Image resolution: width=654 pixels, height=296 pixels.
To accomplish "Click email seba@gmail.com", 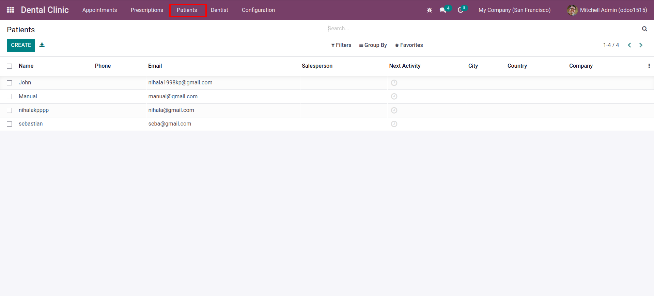I will 170,124.
